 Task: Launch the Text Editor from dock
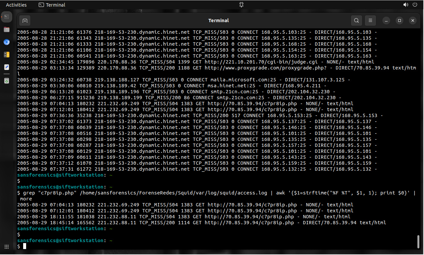(x=7, y=67)
